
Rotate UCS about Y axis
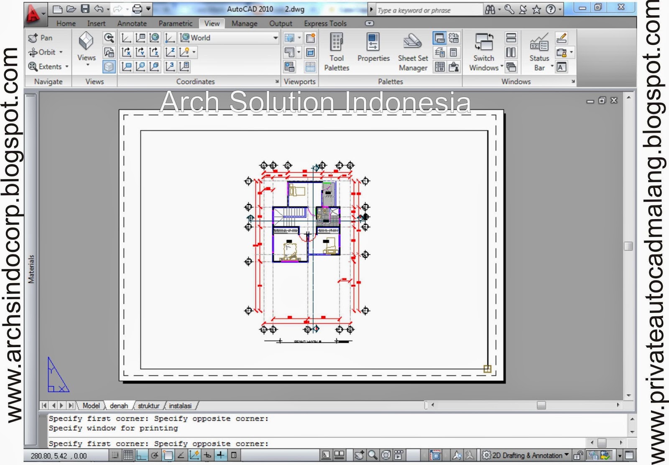(x=140, y=52)
